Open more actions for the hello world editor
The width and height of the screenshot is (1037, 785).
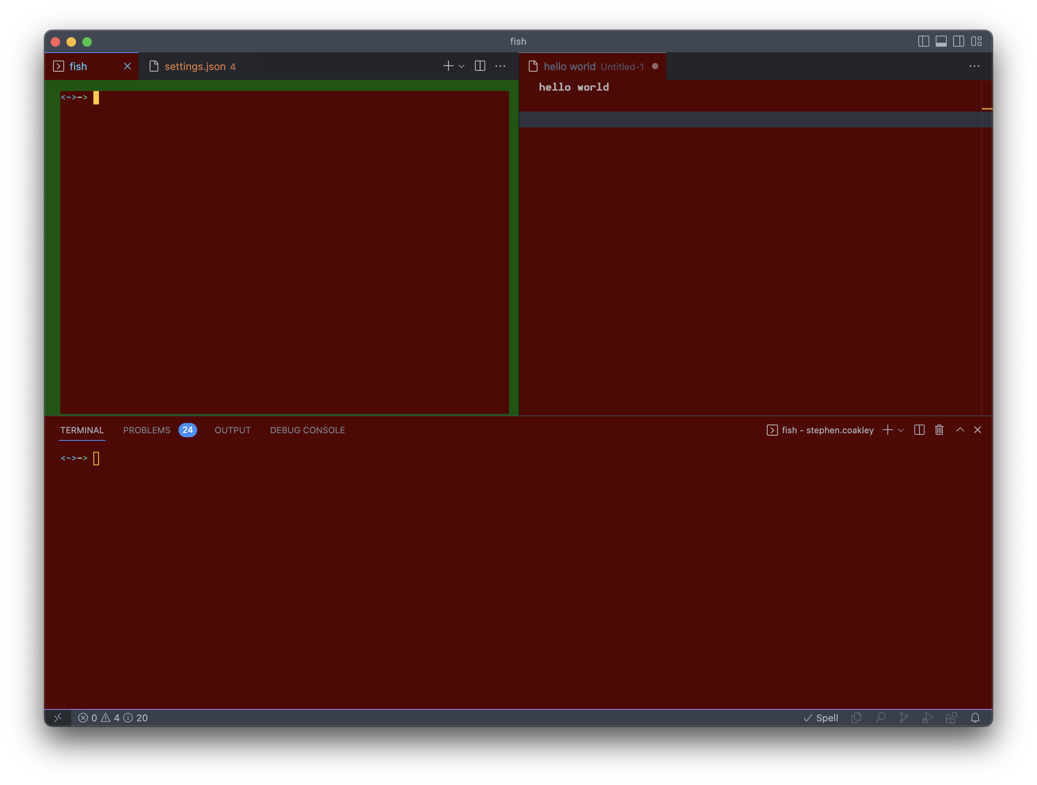(x=974, y=66)
